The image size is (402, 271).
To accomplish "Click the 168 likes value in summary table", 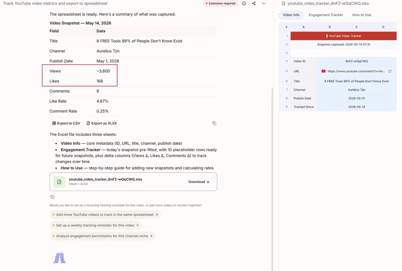I will [100, 81].
